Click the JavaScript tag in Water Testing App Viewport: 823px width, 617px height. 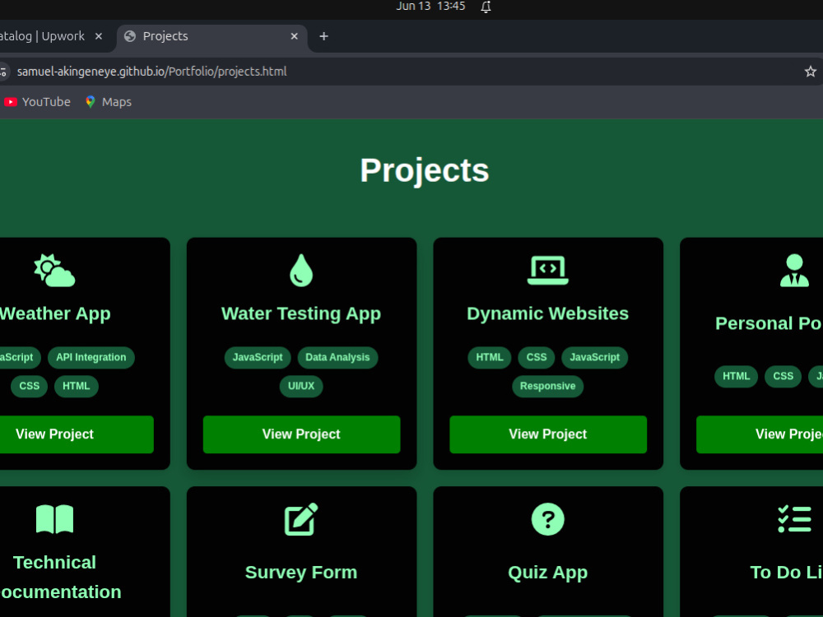point(258,357)
